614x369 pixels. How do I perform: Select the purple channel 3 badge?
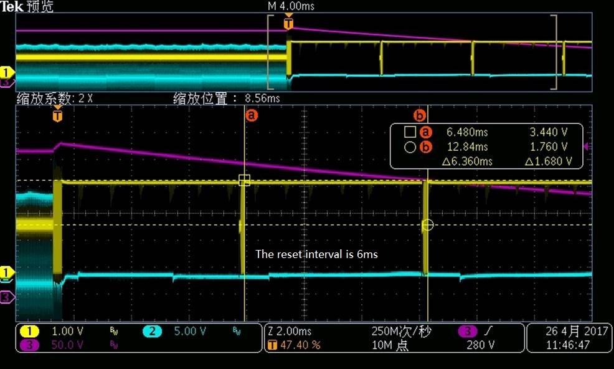tap(29, 345)
